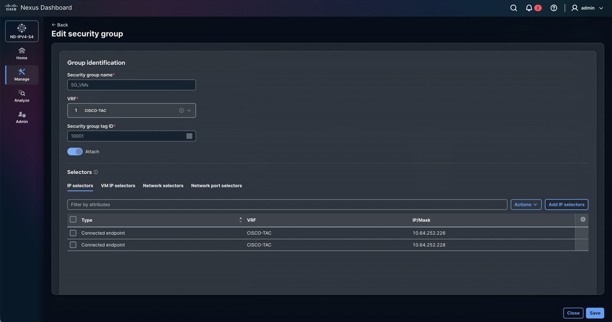Image resolution: width=612 pixels, height=322 pixels.
Task: Go to Home in sidebar
Action: [22, 53]
